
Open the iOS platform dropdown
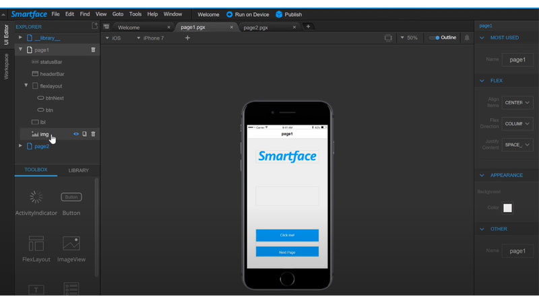point(113,38)
